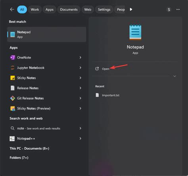Click the Notepad title in preview pane
Image resolution: width=188 pixels, height=176 pixels.
[x=135, y=47]
